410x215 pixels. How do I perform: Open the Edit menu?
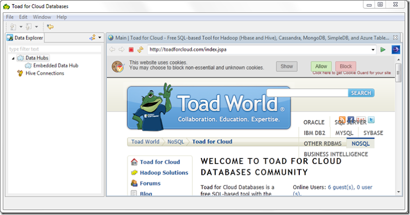click(23, 17)
